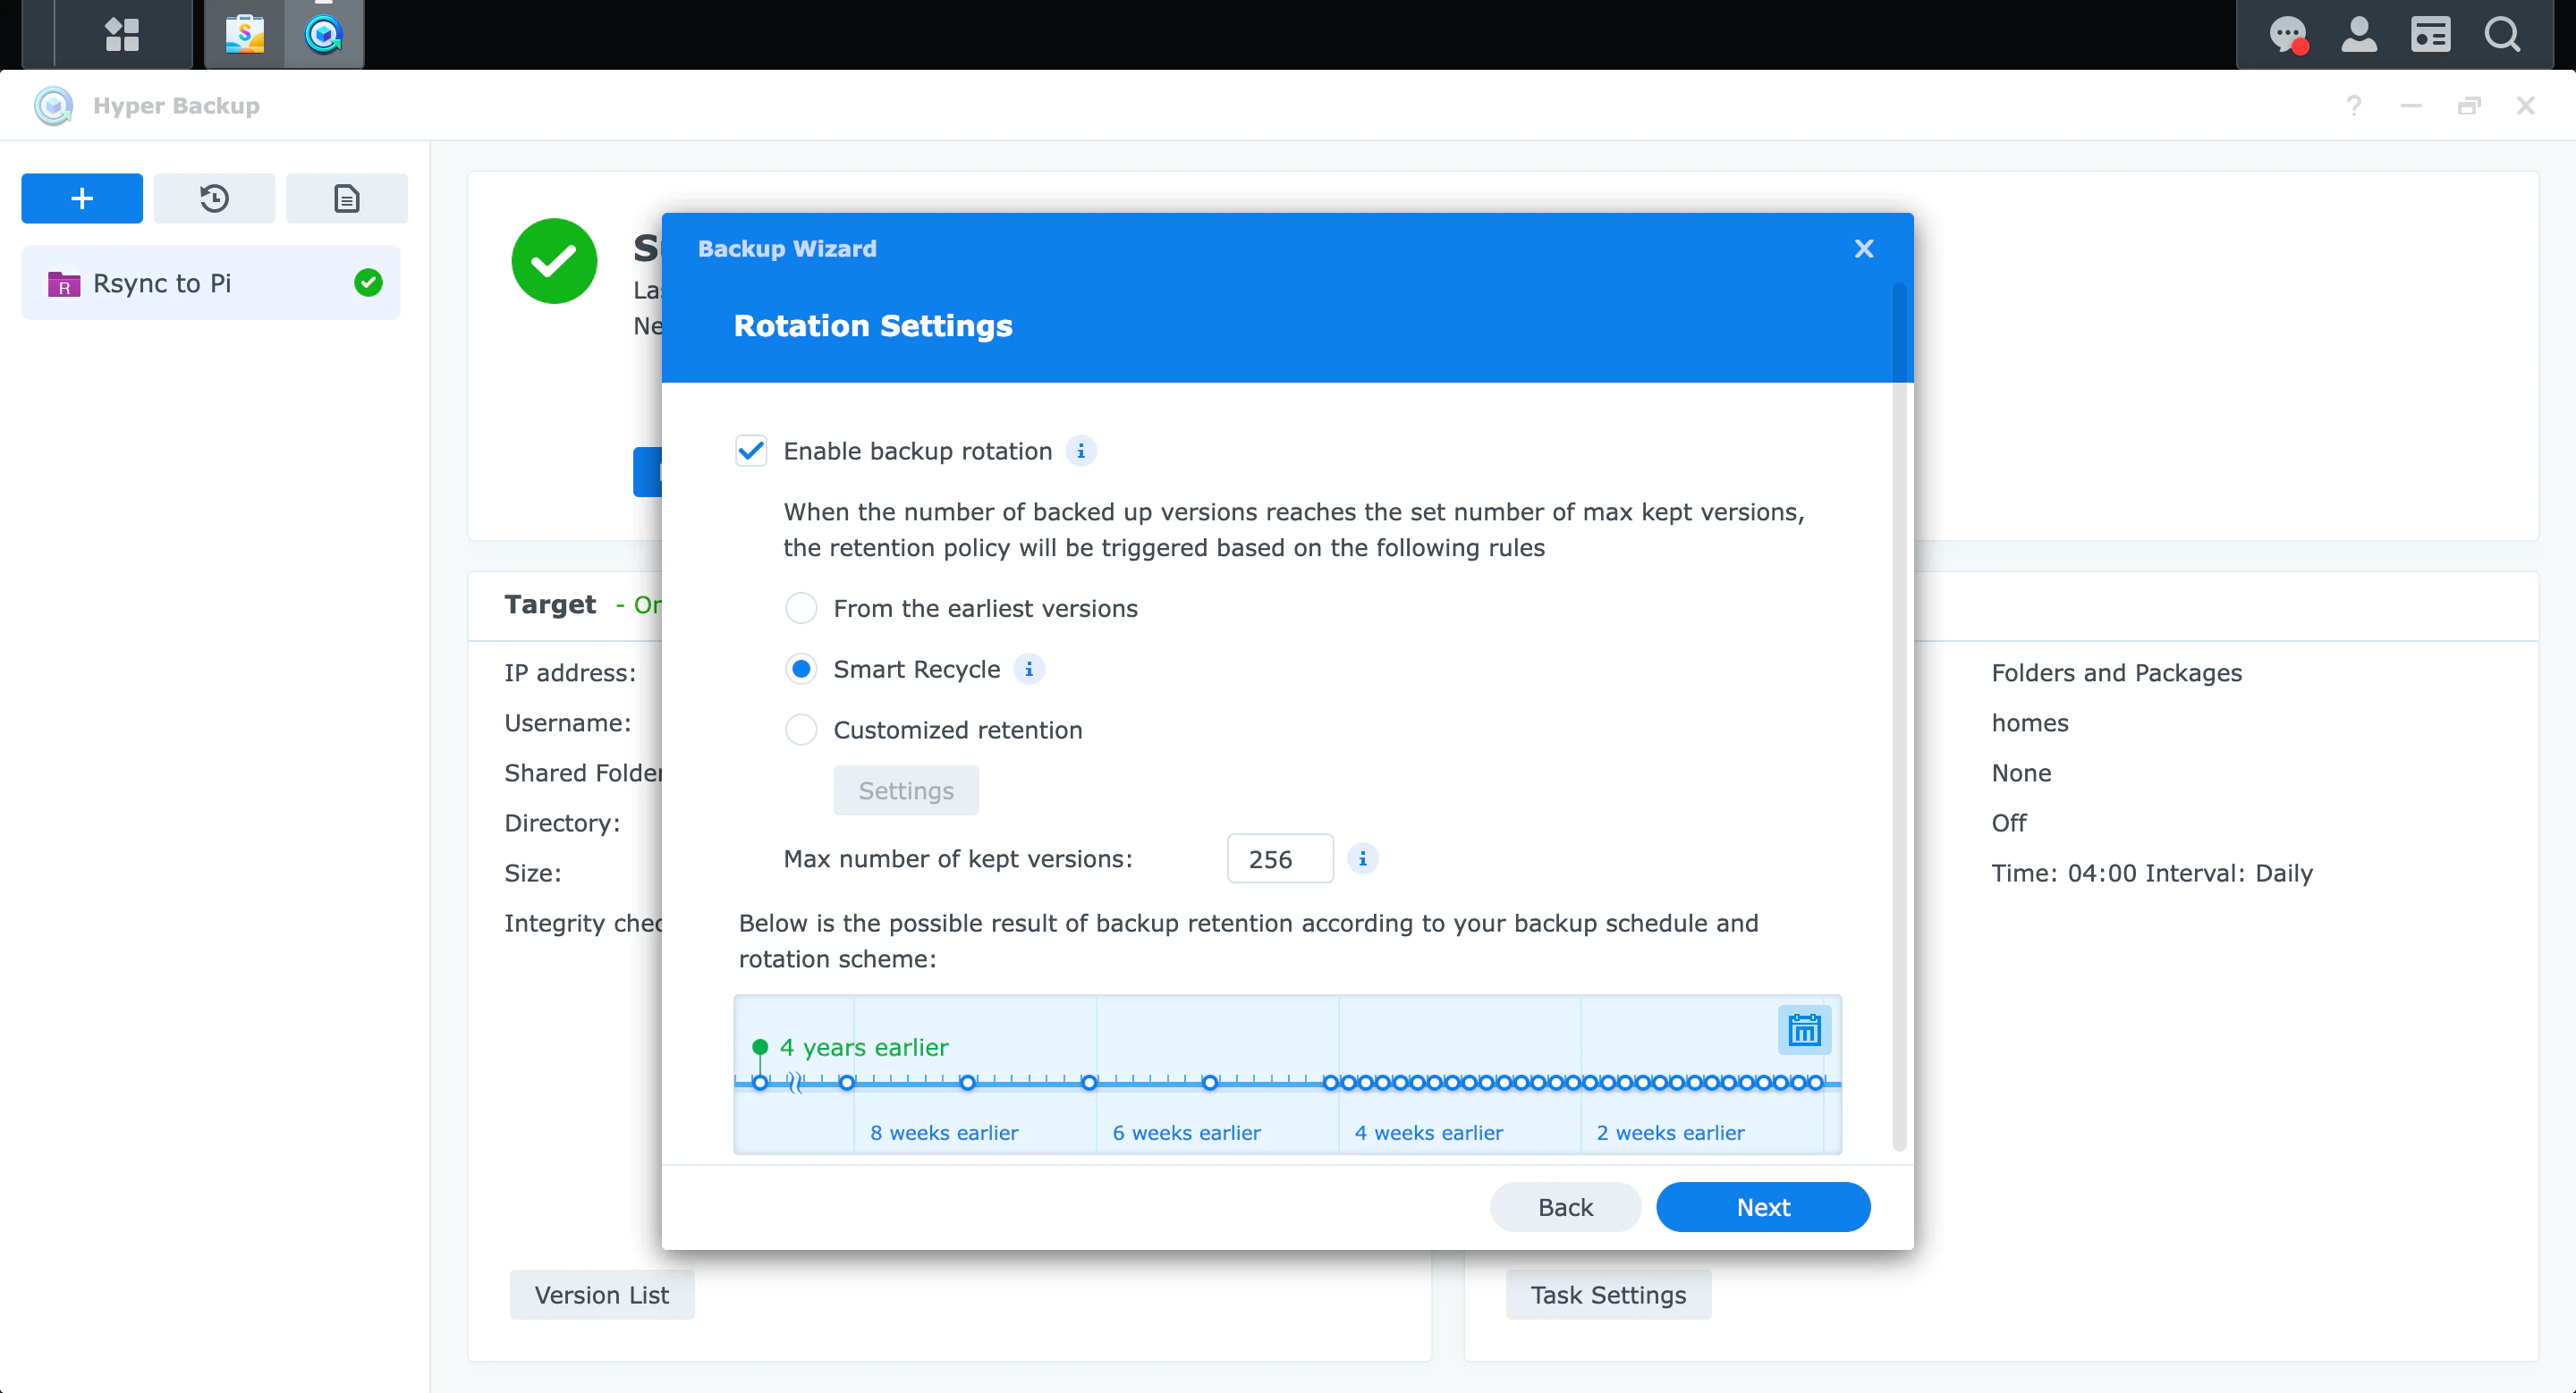Click the backup log/report icon
The image size is (2576, 1393).
click(345, 198)
